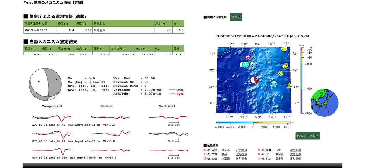Click the Obs. legend entry

coord(177,90)
